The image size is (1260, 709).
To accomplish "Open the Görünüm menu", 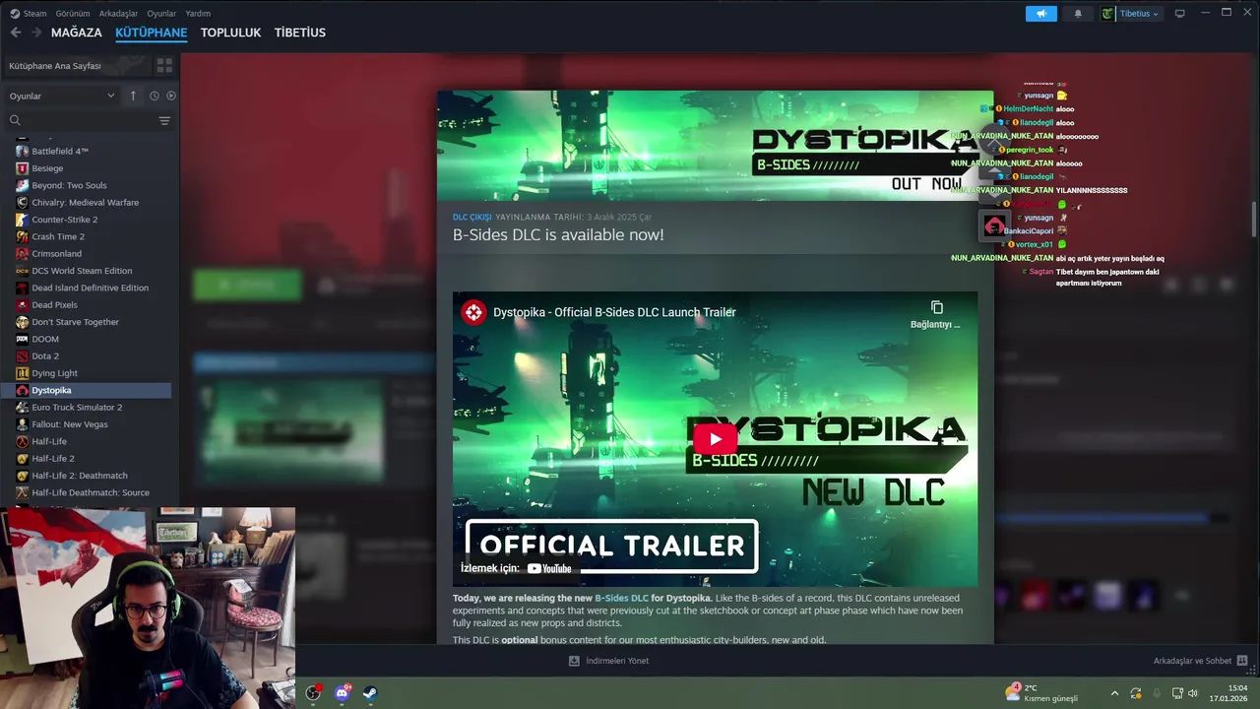I will pyautogui.click(x=73, y=14).
